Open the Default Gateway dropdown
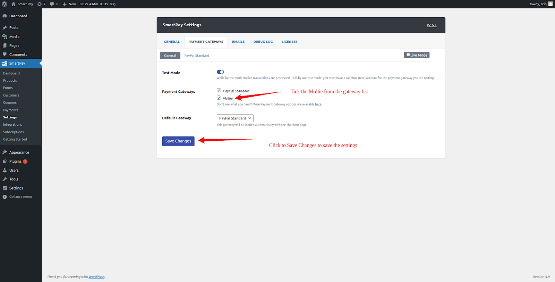555x282 pixels. coord(235,118)
